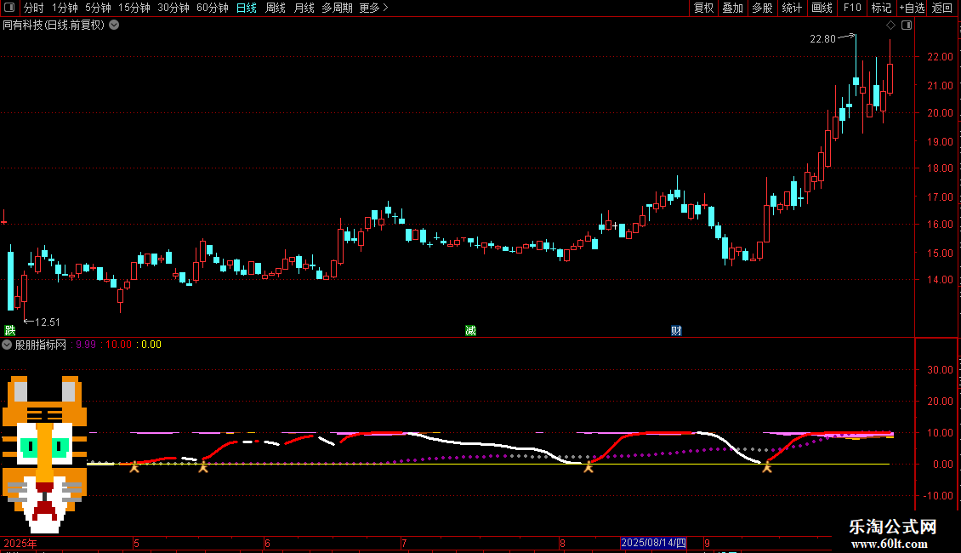Select the 5分钟 period

pos(98,8)
